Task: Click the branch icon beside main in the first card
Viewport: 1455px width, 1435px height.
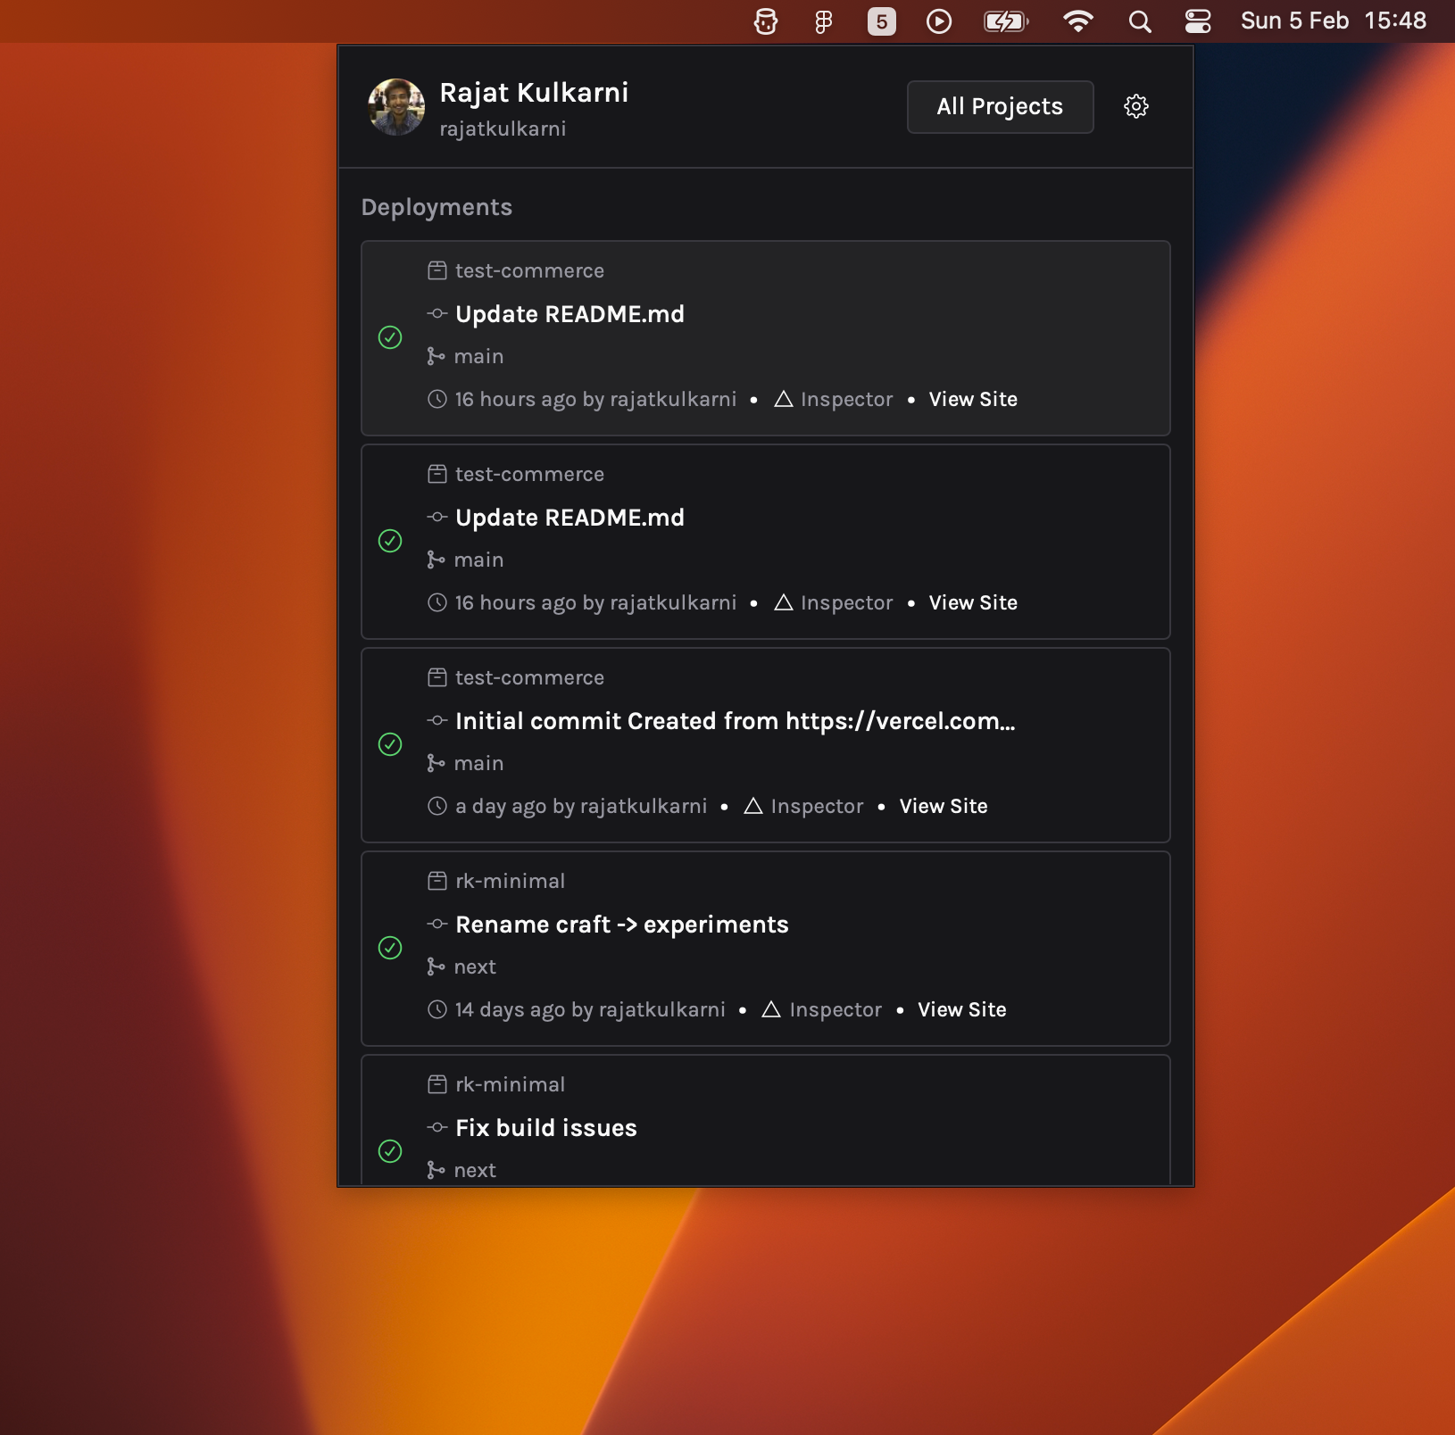Action: 436,356
